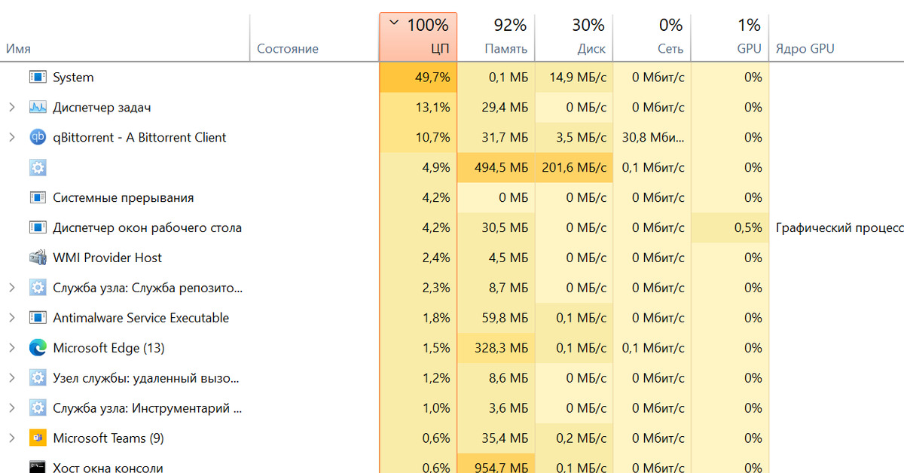904x473 pixels.
Task: Click the WMI Provider Host icon
Action: click(38, 258)
